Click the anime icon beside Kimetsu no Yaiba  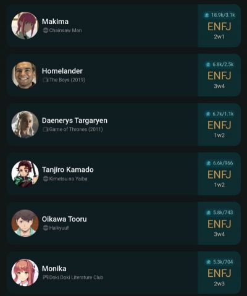click(x=46, y=179)
